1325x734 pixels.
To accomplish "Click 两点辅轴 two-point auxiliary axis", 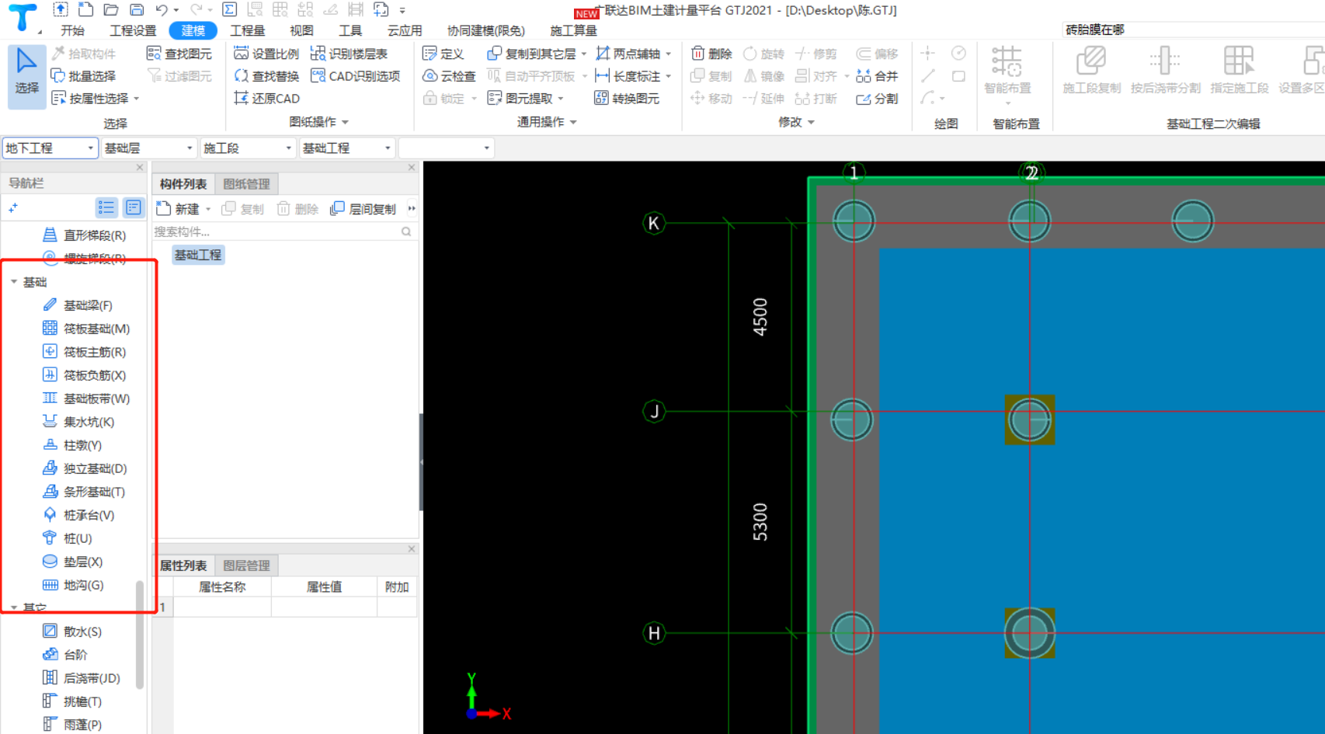I will (633, 54).
